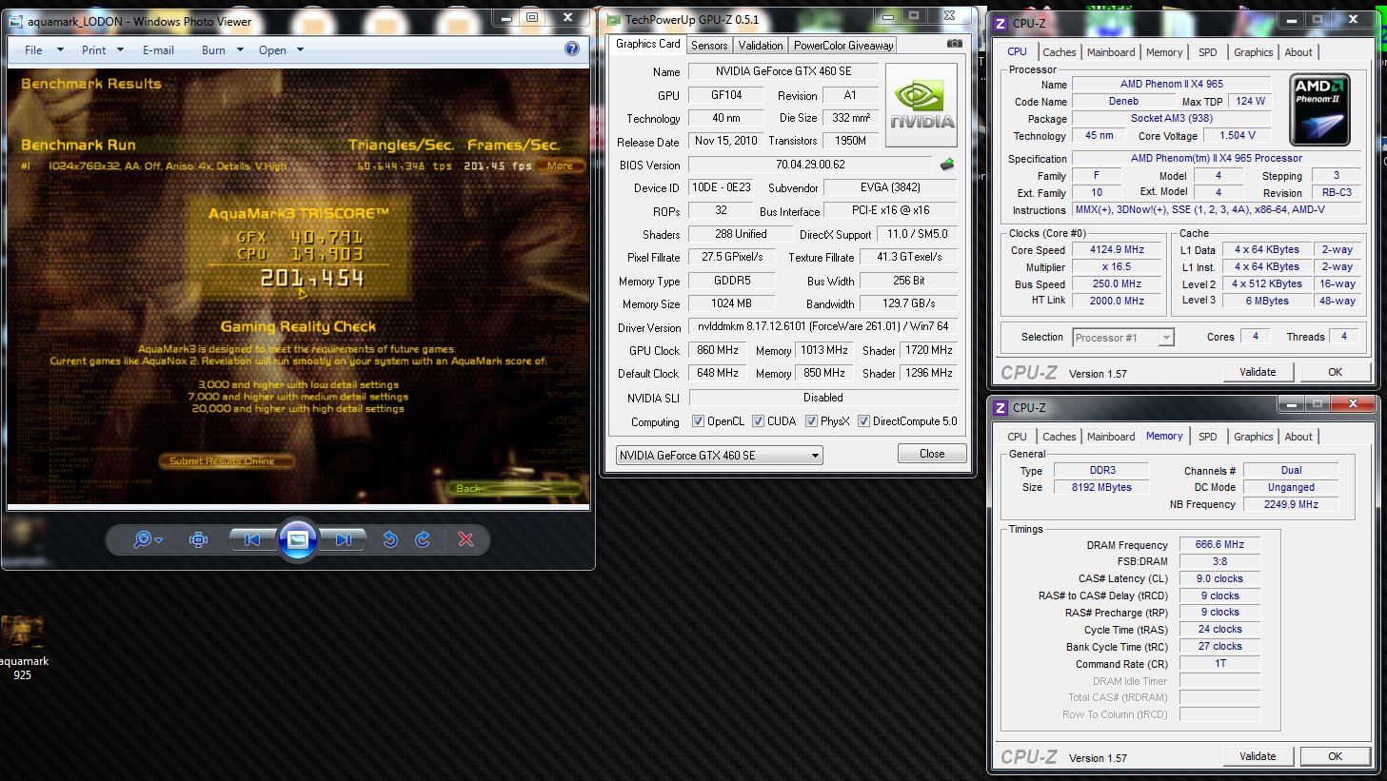Click the Driver Version field in GPU-Z

(822, 326)
